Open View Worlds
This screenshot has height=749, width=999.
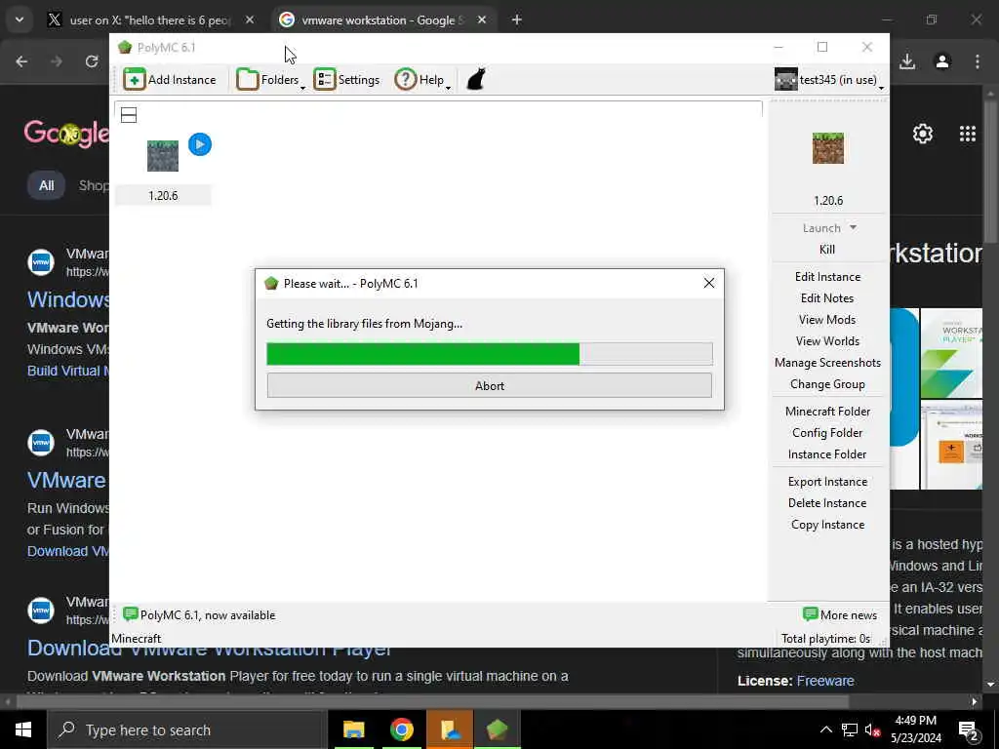coord(827,341)
